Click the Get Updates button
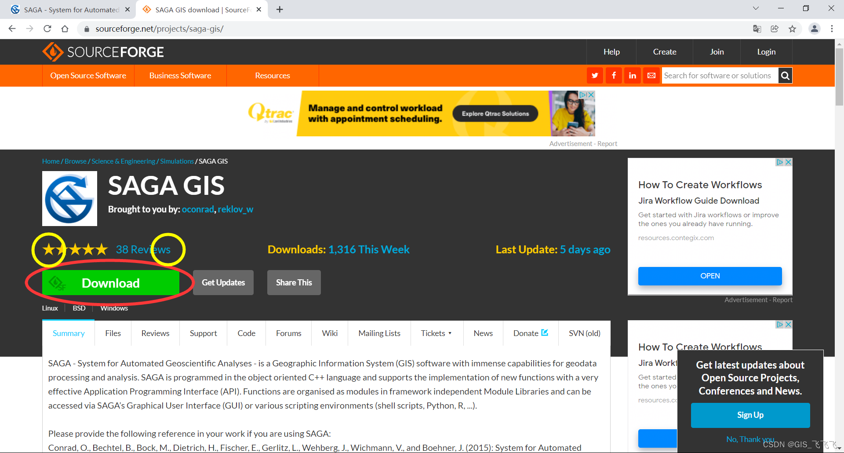The image size is (844, 453). [223, 282]
